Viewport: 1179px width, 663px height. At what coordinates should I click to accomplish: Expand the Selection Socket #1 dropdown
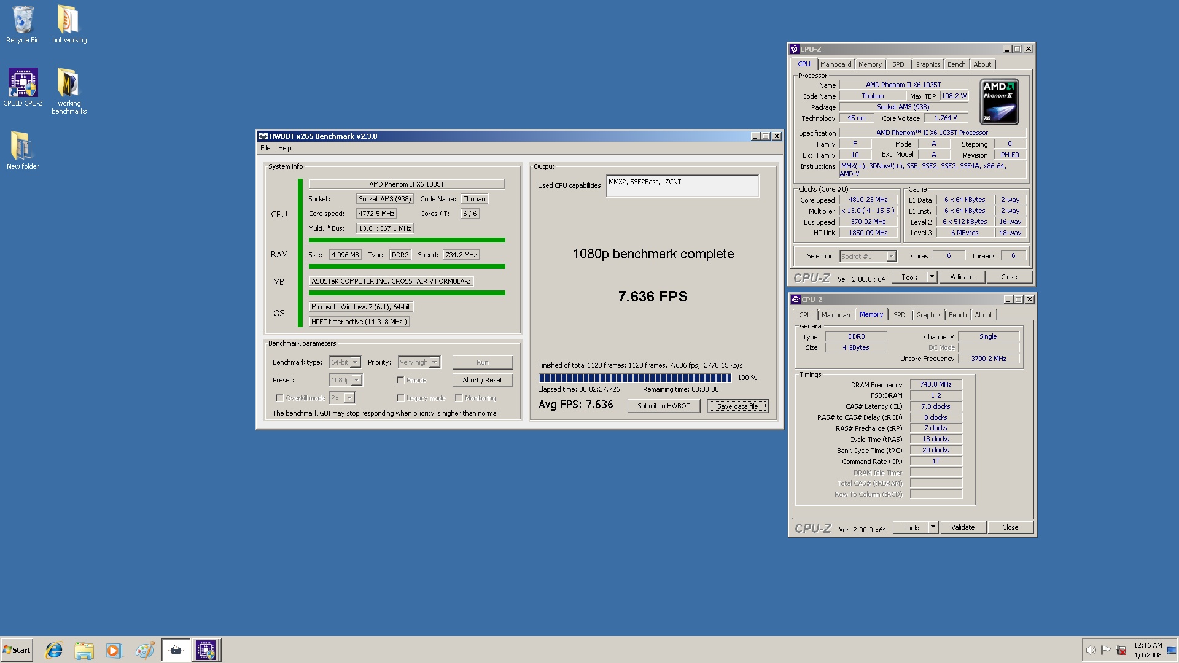click(x=891, y=256)
